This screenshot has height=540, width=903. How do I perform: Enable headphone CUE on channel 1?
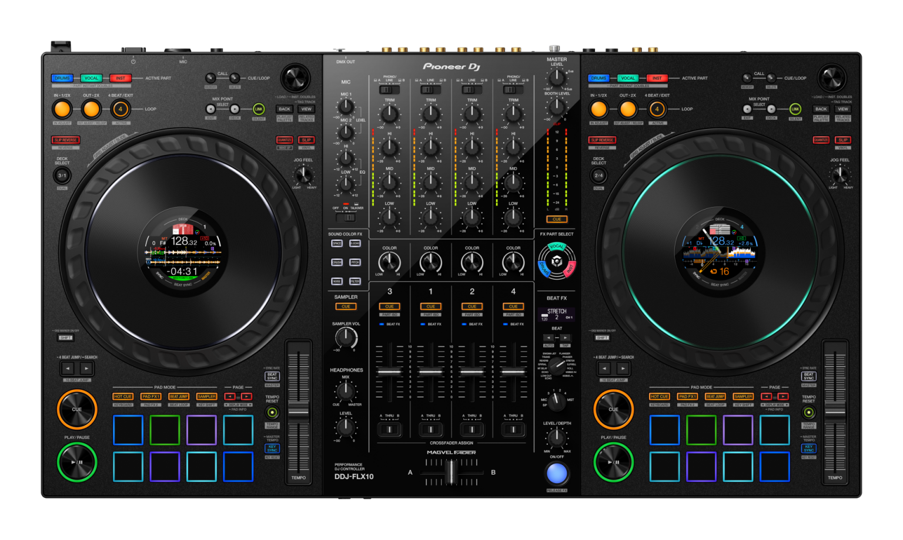431,306
